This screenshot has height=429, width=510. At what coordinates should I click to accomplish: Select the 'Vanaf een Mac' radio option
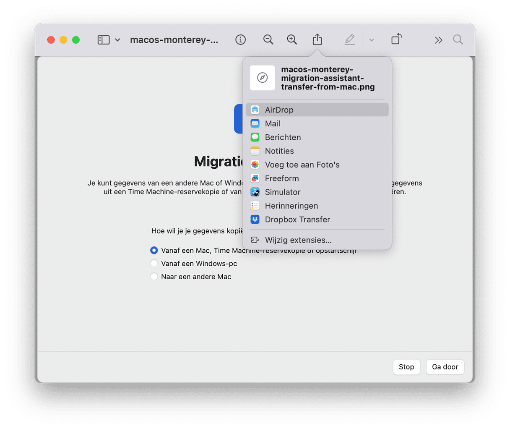(154, 251)
